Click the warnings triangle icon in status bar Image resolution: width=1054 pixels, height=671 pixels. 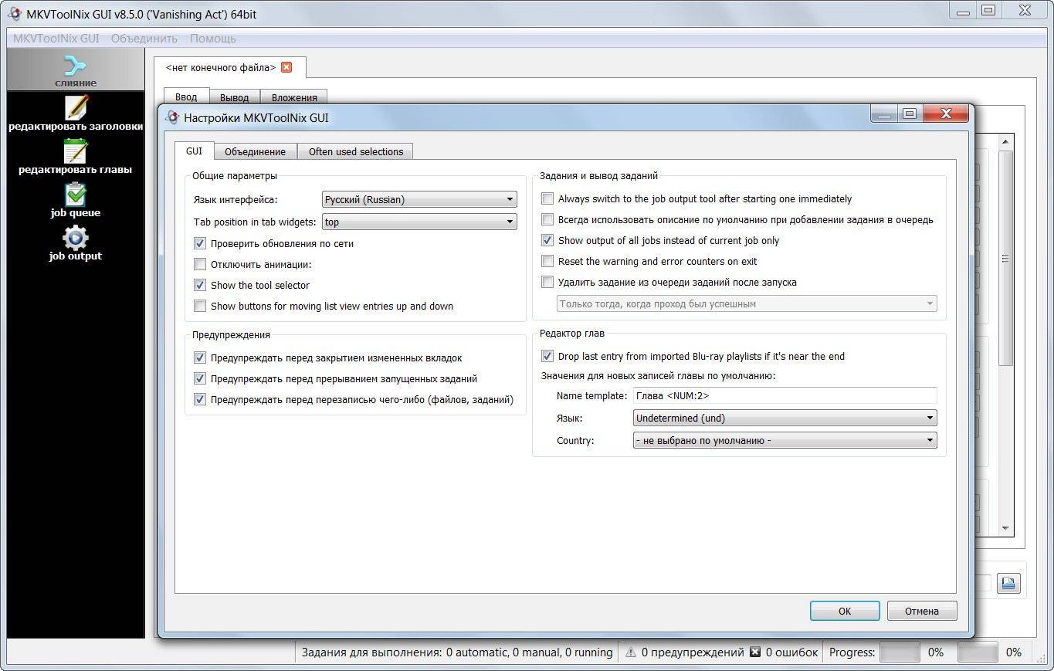tap(631, 652)
